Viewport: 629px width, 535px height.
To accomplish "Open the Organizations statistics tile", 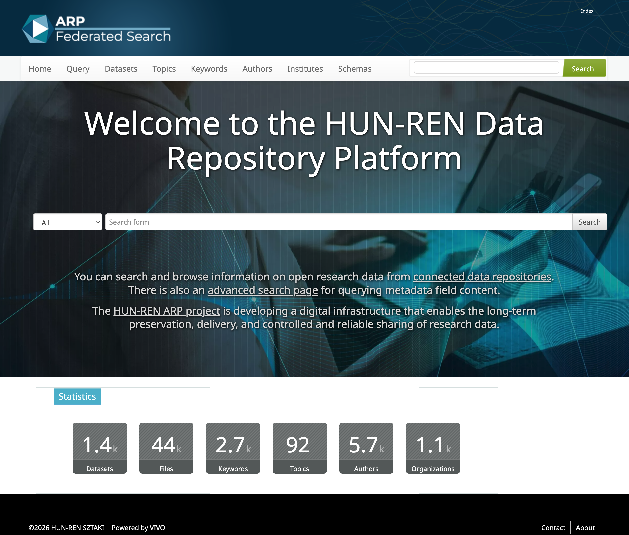I will click(433, 448).
